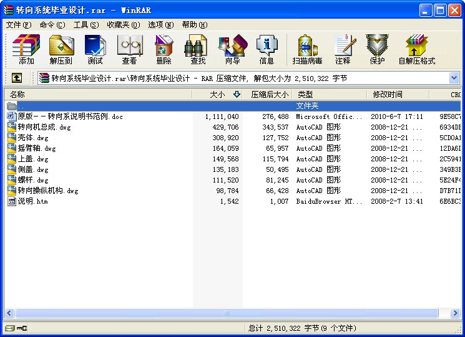The image size is (465, 337).
Task: Go up one level with arrow button
Action: coord(17,78)
